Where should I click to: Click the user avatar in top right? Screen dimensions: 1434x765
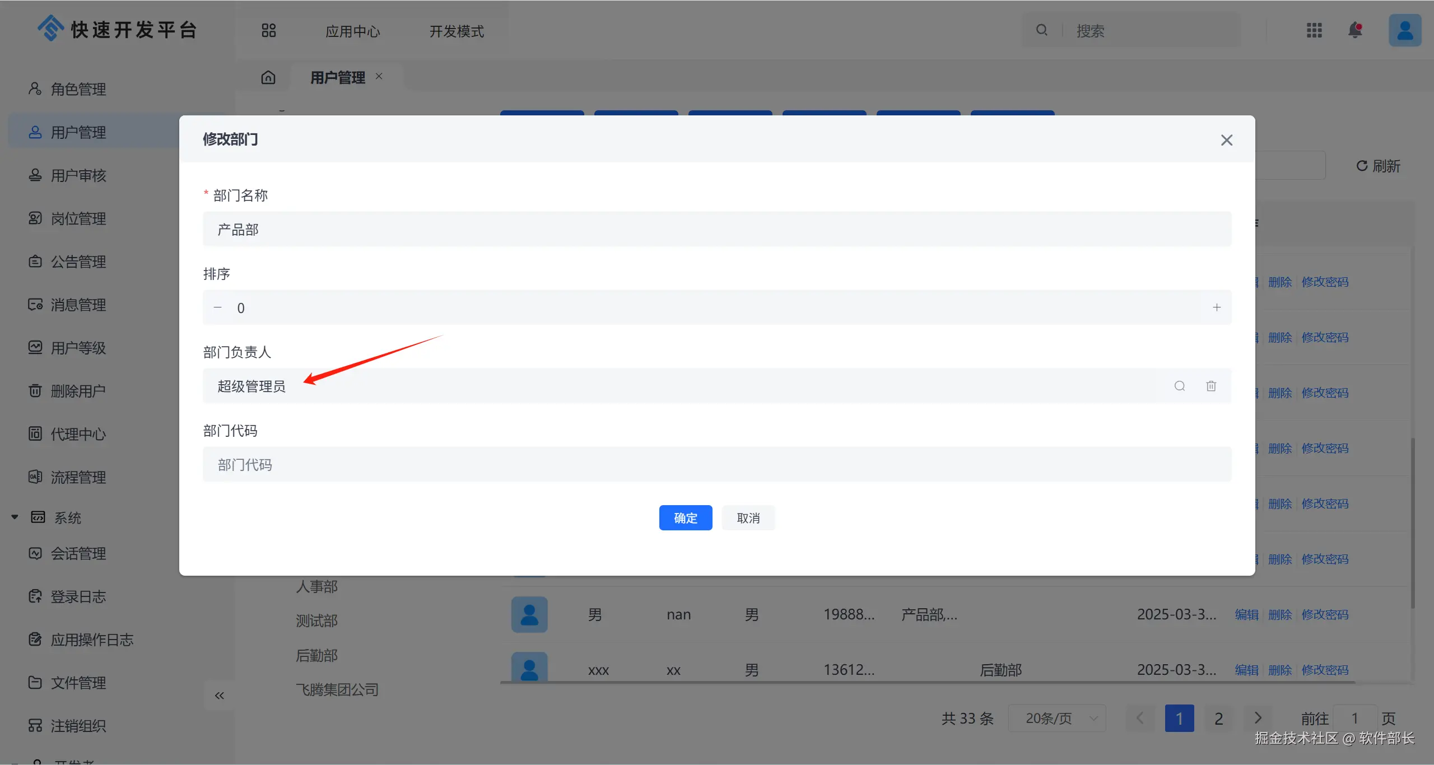point(1405,30)
